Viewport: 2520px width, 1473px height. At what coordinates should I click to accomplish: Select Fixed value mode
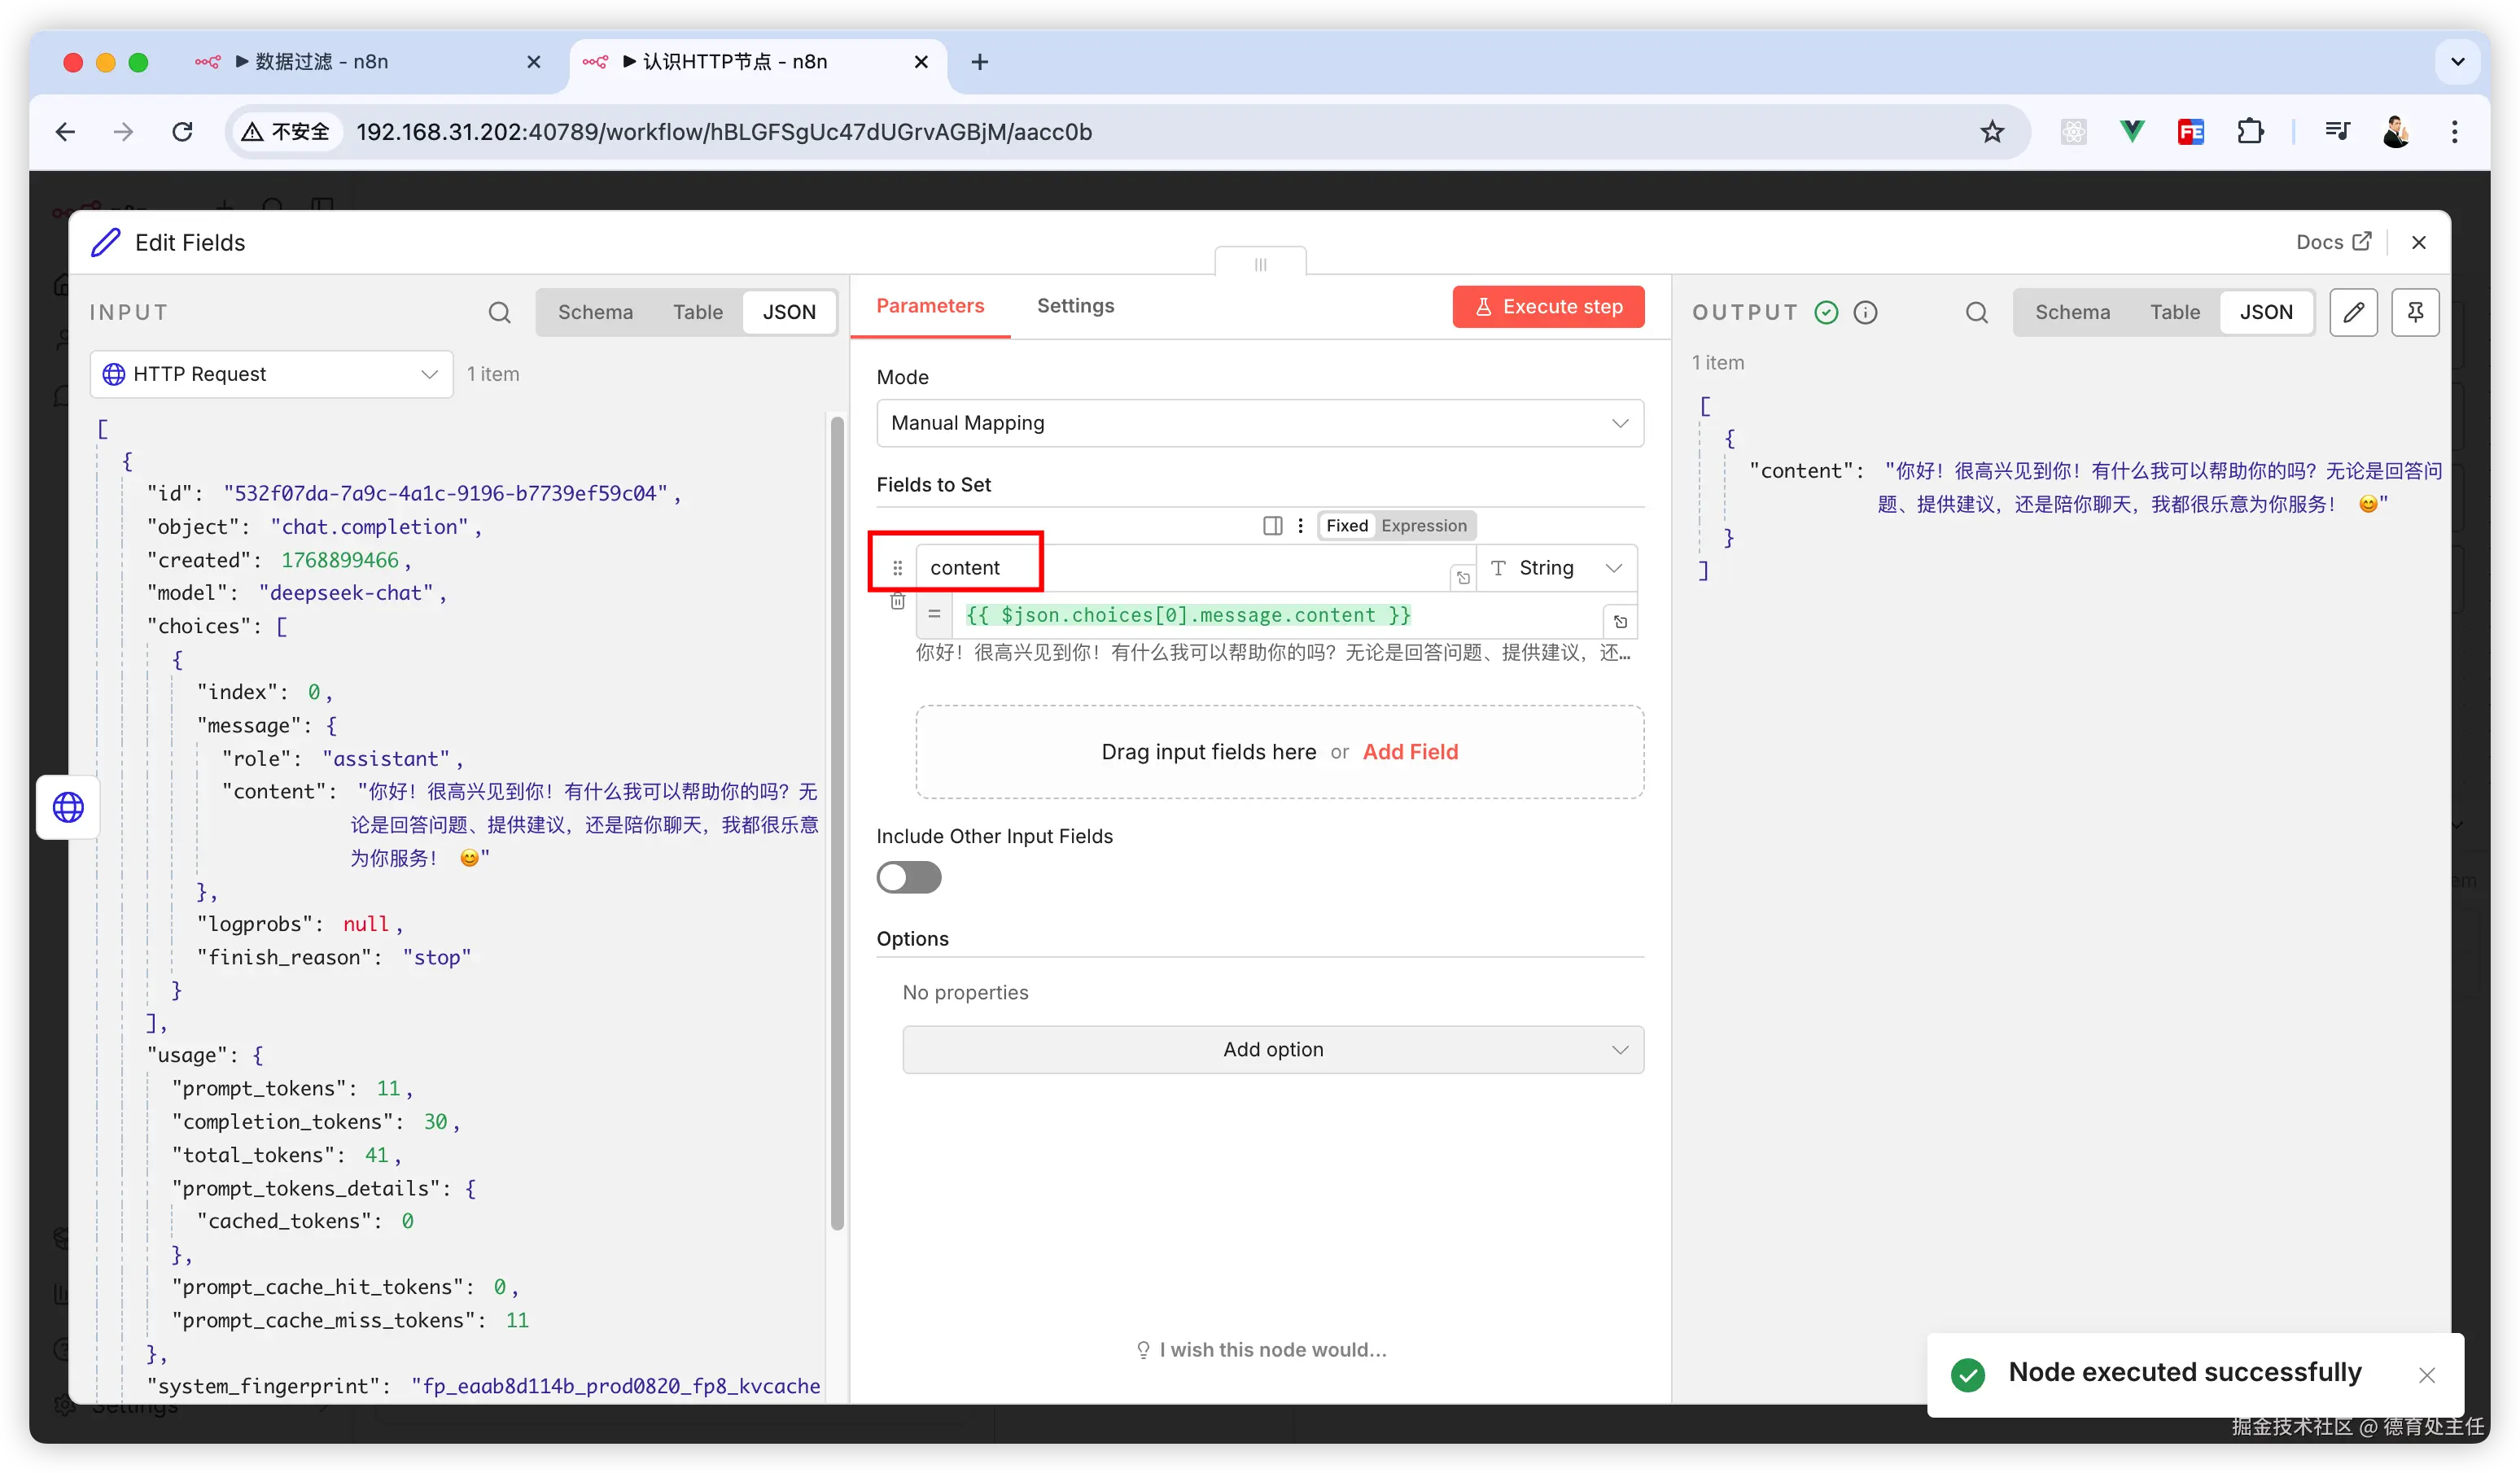click(1346, 526)
